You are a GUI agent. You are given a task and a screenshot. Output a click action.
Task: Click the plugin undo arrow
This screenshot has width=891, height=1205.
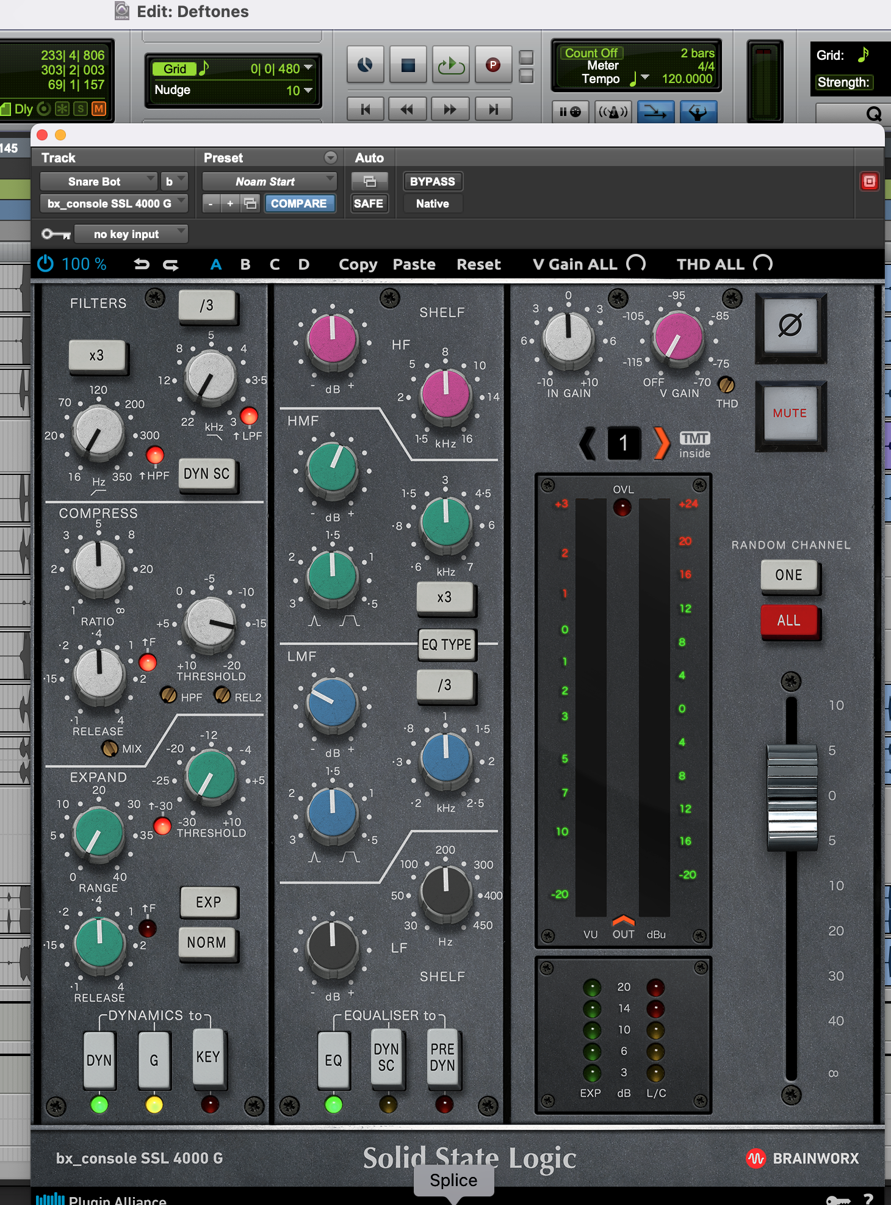pos(142,264)
